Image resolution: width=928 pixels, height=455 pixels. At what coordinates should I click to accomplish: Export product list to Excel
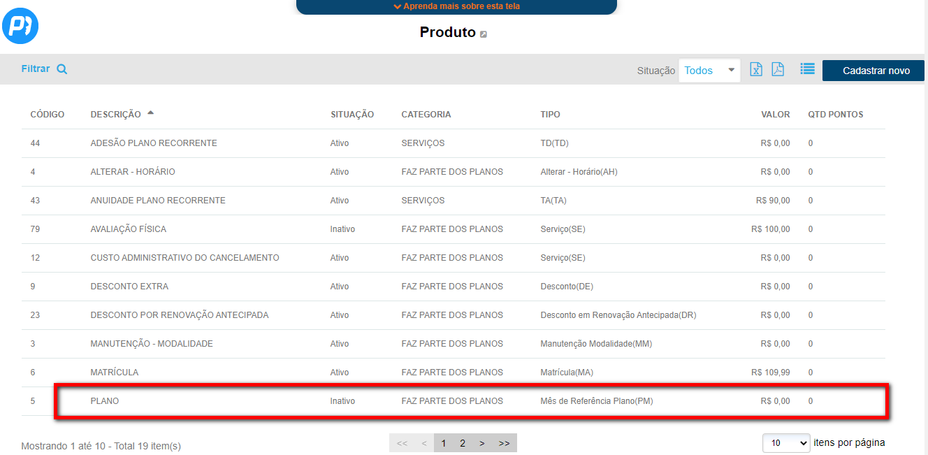[755, 69]
